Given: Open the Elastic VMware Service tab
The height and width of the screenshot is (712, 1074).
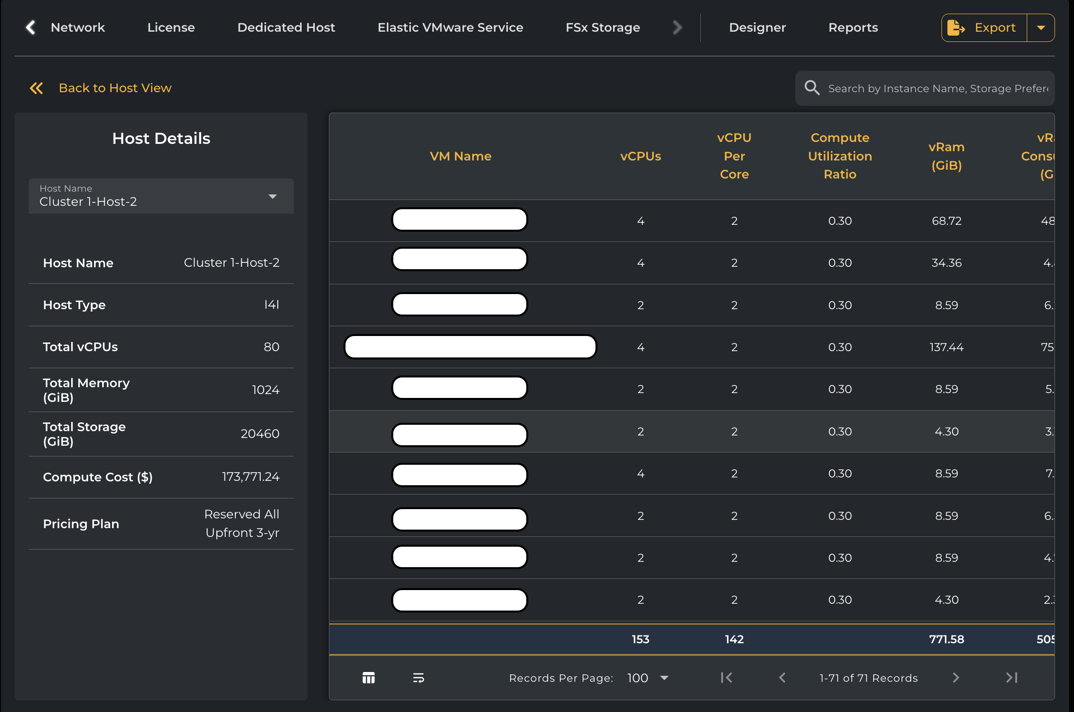Looking at the screenshot, I should tap(450, 27).
